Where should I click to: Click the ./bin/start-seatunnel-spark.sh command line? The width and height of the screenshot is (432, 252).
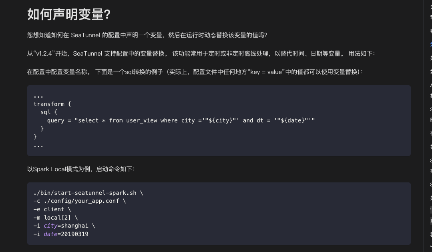tap(88, 193)
